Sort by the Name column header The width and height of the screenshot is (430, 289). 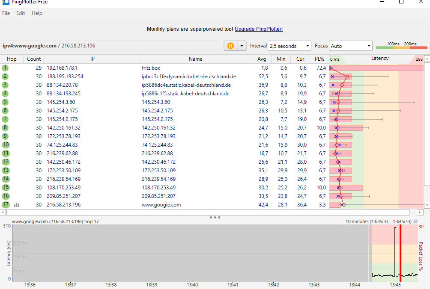pyautogui.click(x=196, y=59)
